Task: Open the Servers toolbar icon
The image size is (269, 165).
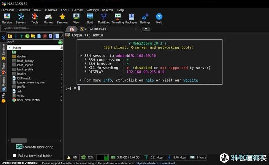Action: [x=21, y=19]
